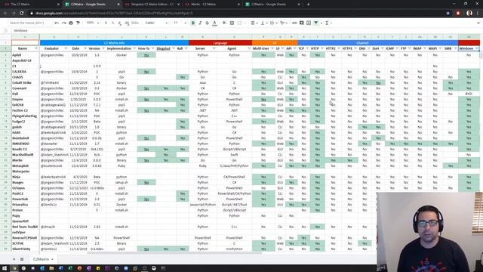The image size is (483, 272).
Task: Click the Redo icon in Sheets toolbar
Action: coord(63,23)
